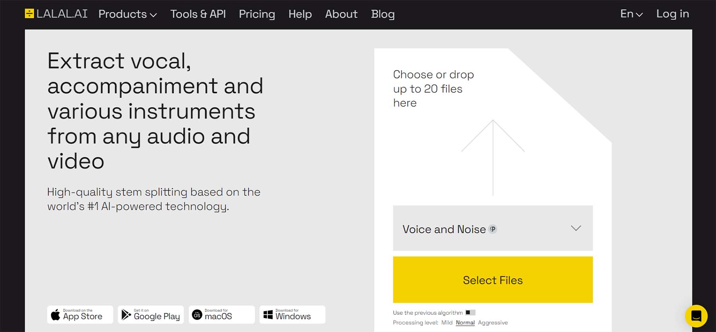The image size is (716, 332).
Task: Toggle Use the previous algorithm switch
Action: (470, 312)
